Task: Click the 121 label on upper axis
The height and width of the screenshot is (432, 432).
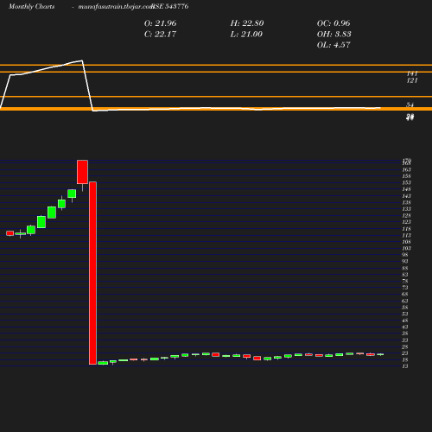Action: tap(412, 80)
